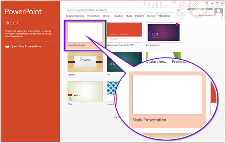Click the small Blank Presentation label text

[76, 45]
